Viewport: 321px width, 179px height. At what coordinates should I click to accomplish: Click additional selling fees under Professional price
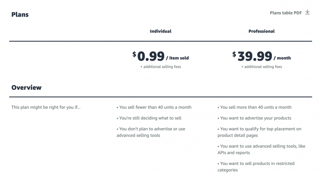pyautogui.click(x=262, y=67)
